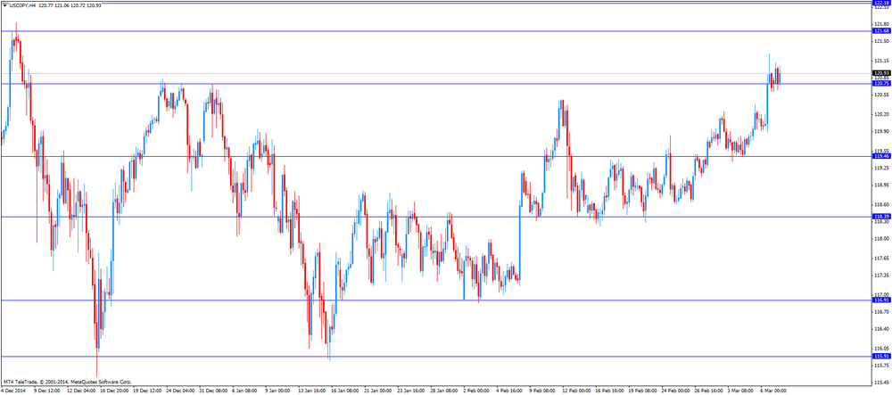892x395 pixels.
Task: Click the 119.25 price axis value
Action: 882,168
